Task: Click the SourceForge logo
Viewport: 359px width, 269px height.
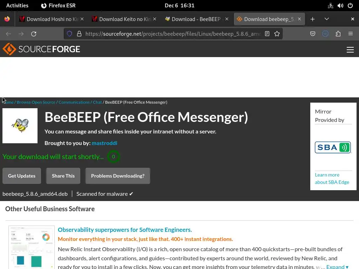Action: coord(41,49)
